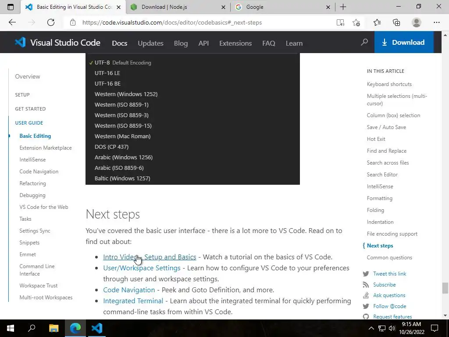
Task: Open the Extensions navigation item
Action: (x=235, y=43)
